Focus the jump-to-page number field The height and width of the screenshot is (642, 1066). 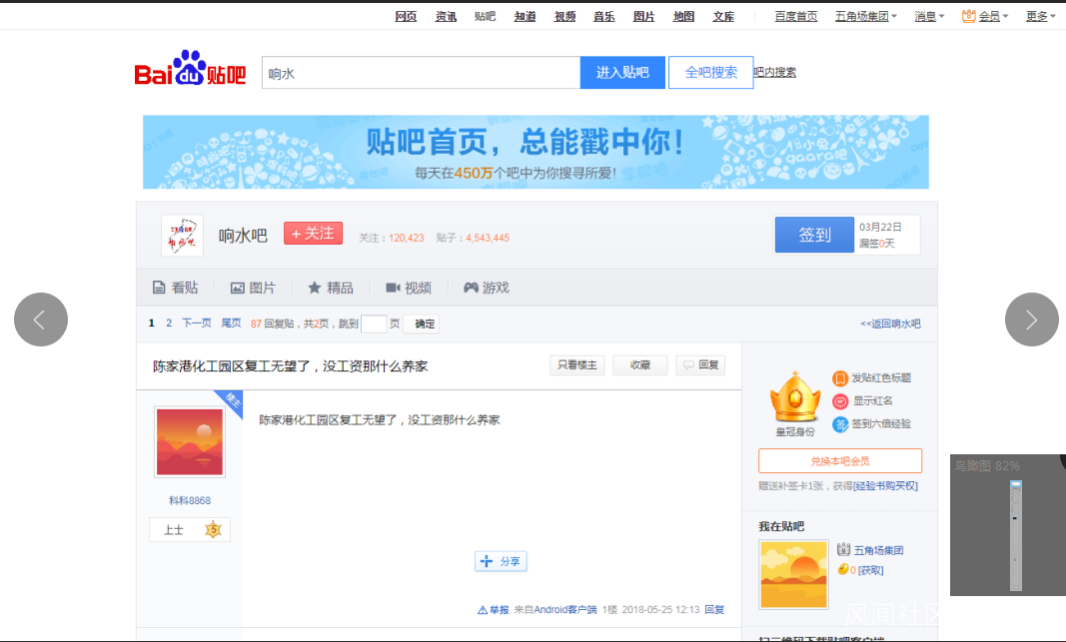[374, 324]
